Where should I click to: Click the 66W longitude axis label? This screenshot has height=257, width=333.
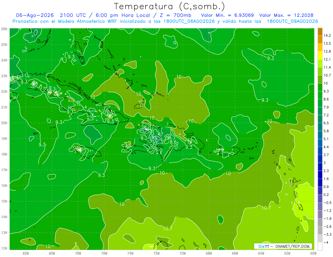pyautogui.click(x=235, y=253)
